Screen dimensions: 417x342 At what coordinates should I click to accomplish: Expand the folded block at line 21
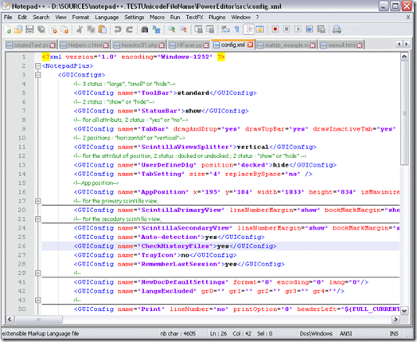[x=37, y=219]
